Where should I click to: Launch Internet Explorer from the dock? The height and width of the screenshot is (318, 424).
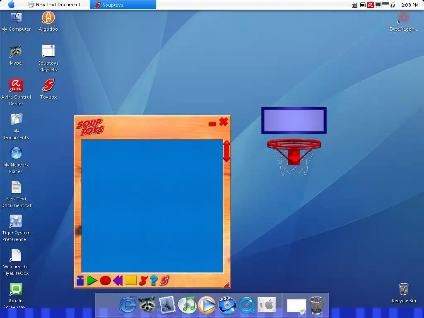pyautogui.click(x=128, y=305)
